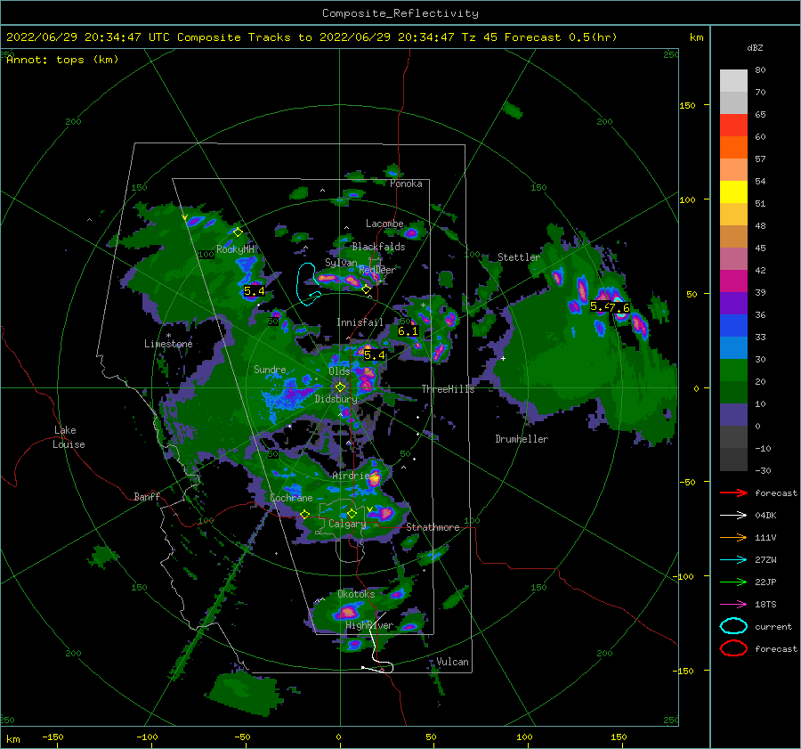This screenshot has width=801, height=749.
Task: Click the dBZ legend heading
Action: coord(755,48)
